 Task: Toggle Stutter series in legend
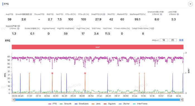tap(124, 104)
